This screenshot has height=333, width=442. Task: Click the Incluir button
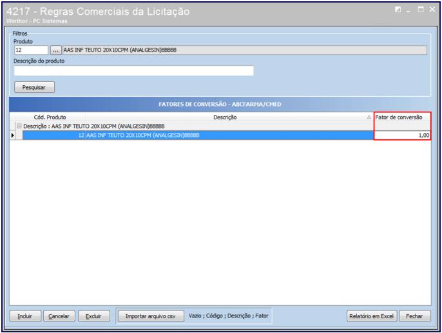pyautogui.click(x=25, y=316)
